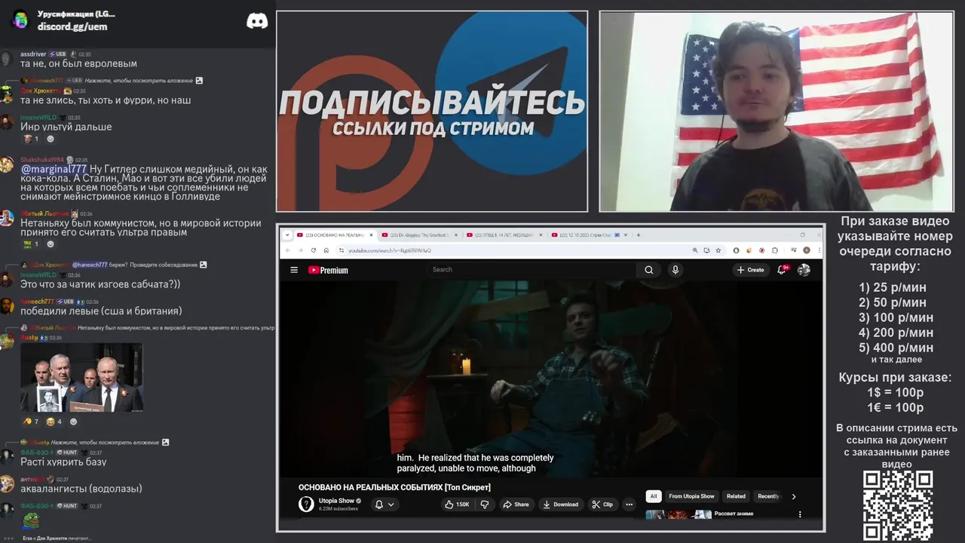
Task: Toggle the reaction showing 7 under the photo
Action: click(31, 422)
